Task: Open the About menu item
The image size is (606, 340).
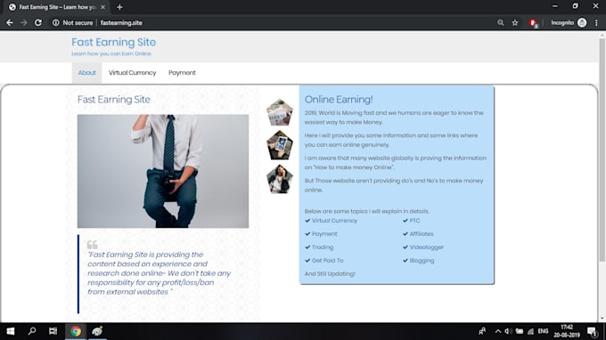Action: click(x=87, y=73)
